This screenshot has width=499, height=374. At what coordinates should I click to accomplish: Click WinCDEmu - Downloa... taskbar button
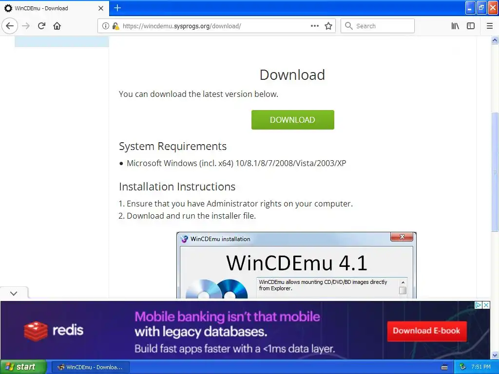click(90, 367)
